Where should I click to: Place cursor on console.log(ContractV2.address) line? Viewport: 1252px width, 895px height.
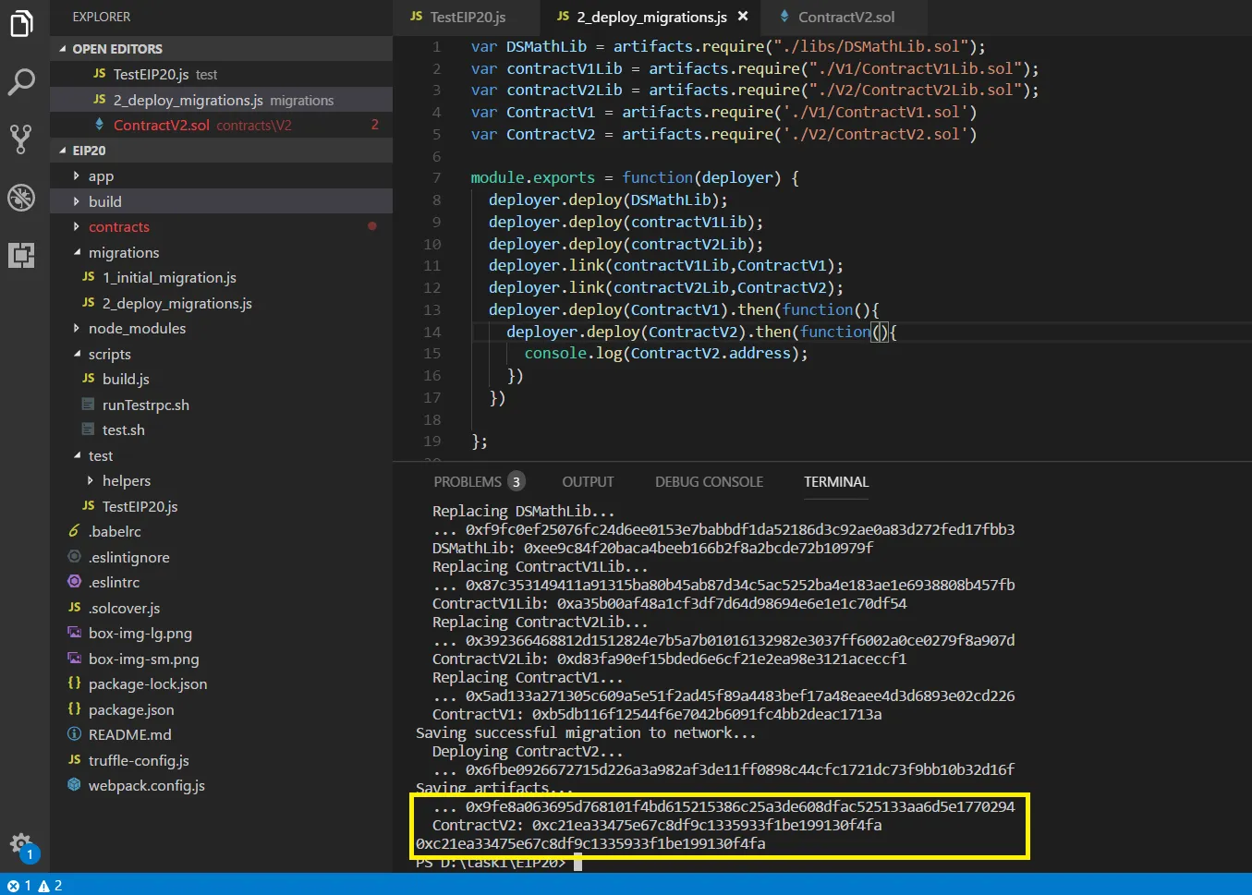tap(665, 354)
